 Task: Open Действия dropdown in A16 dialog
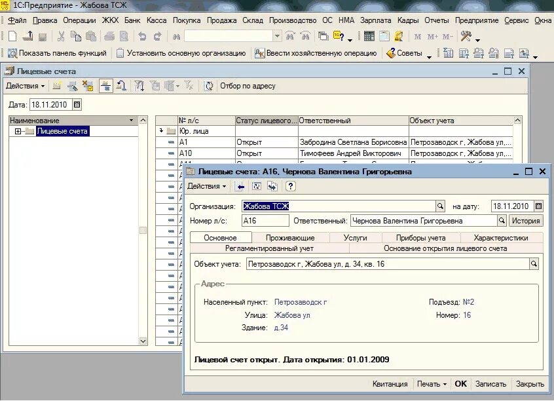(x=207, y=186)
